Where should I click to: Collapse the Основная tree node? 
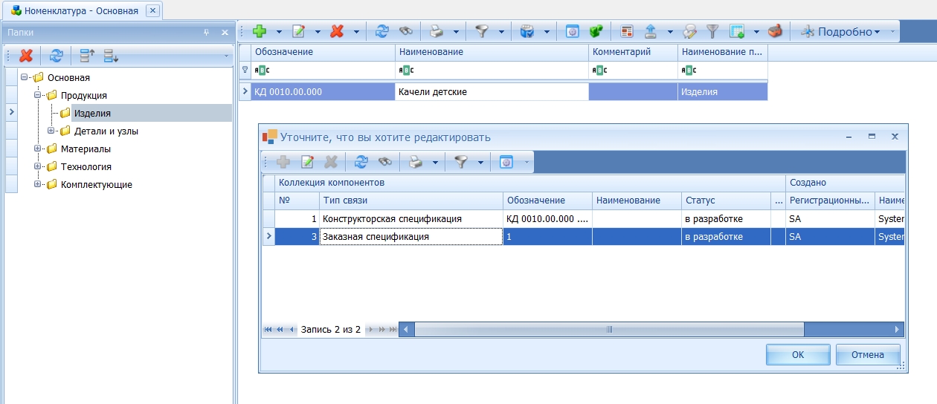pos(24,77)
